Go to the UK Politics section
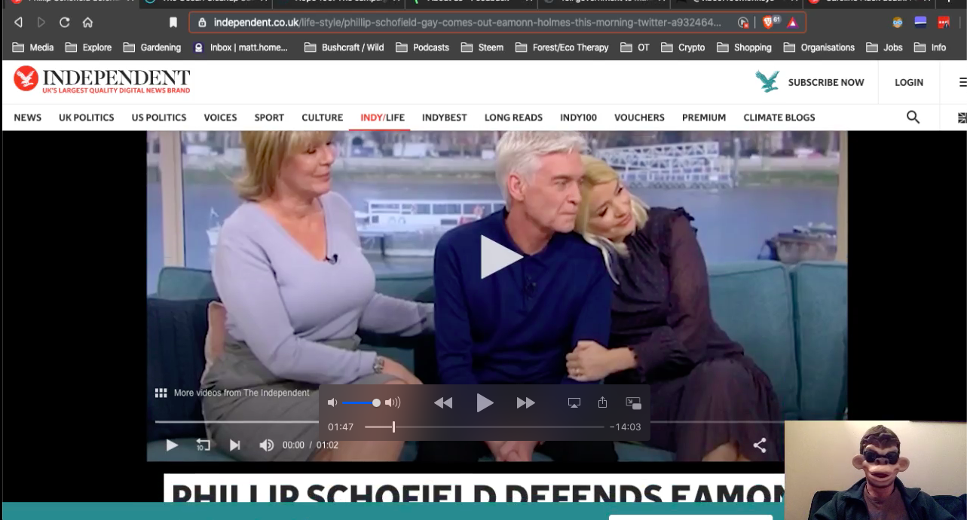Viewport: 967px width, 520px height. [x=87, y=118]
